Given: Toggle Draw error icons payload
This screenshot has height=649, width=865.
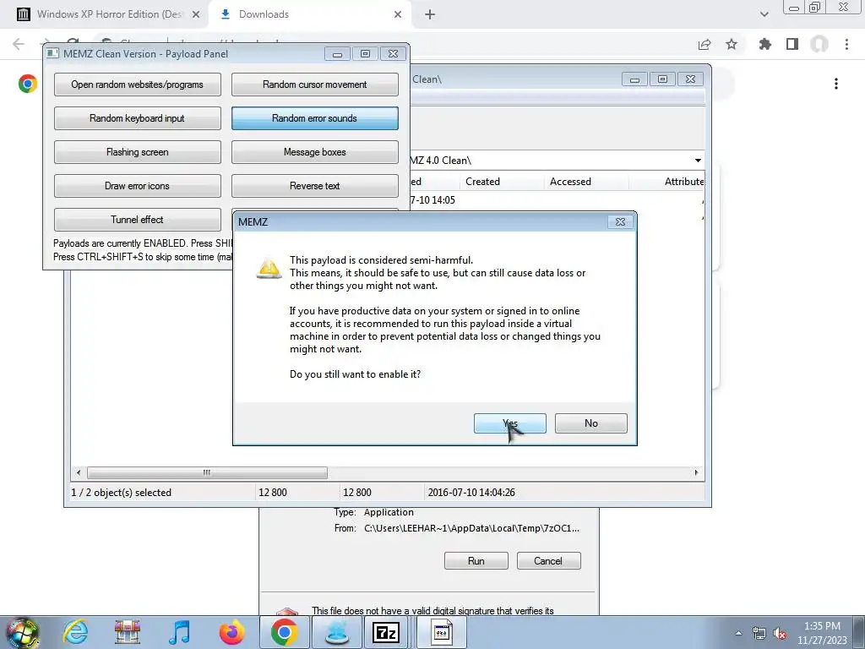Looking at the screenshot, I should pyautogui.click(x=138, y=185).
